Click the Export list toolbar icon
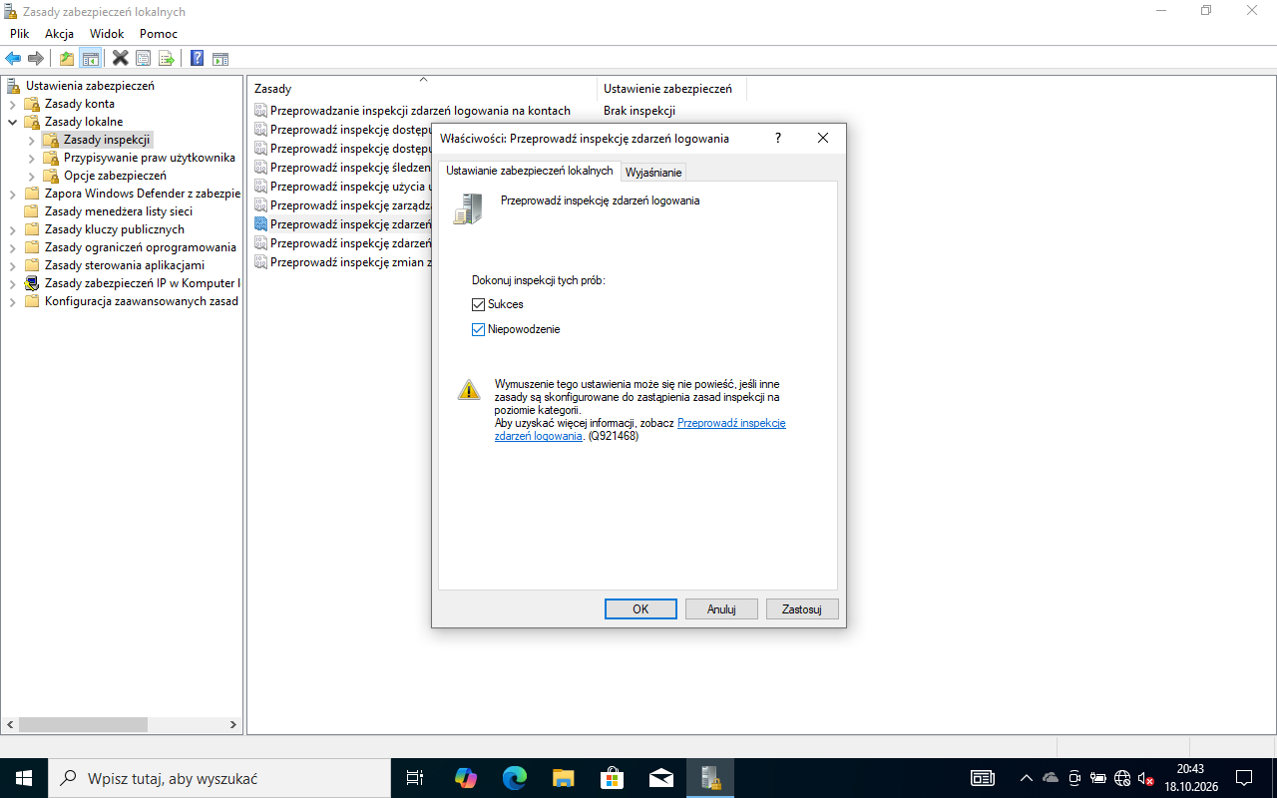 167,58
